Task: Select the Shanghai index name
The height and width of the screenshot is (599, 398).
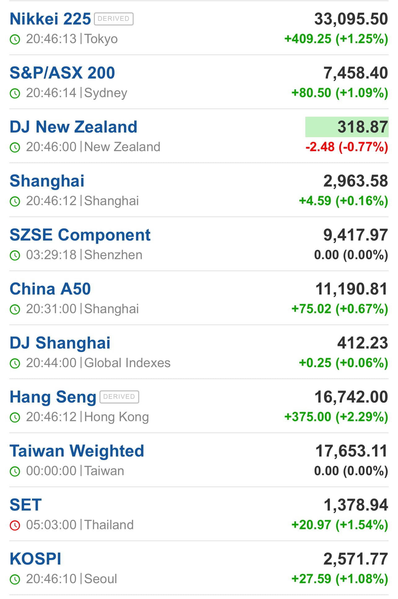Action: click(x=47, y=181)
